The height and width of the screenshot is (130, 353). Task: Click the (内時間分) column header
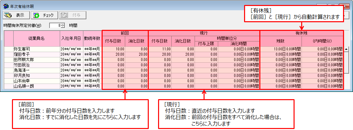[322, 41]
